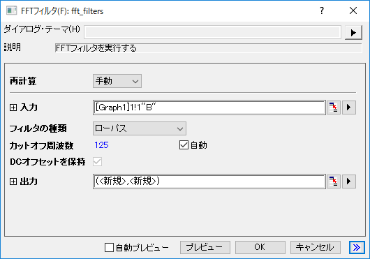Click the 説明 text FFTフィルタを実行する
This screenshot has height=259, width=370.
(96, 48)
